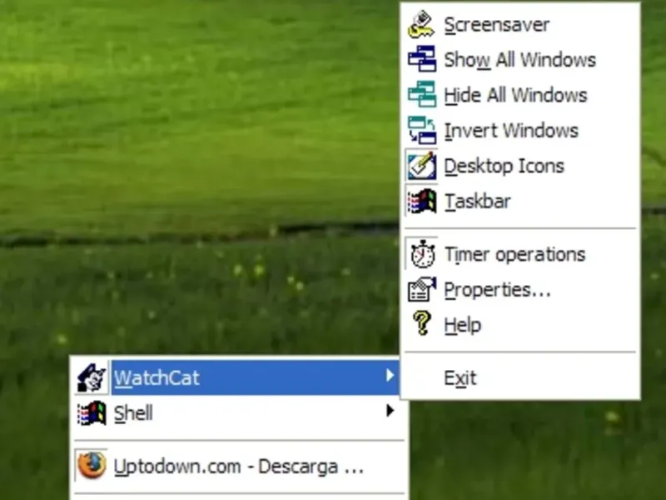This screenshot has width=666, height=500.
Task: Choose the Show All Windows entry
Action: pyautogui.click(x=521, y=59)
